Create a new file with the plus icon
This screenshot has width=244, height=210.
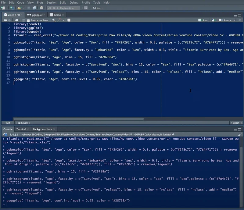click(x=3, y=8)
